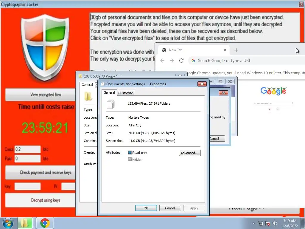Close the small red-X dialog behind Properties
305x229 pixels.
coord(223,93)
